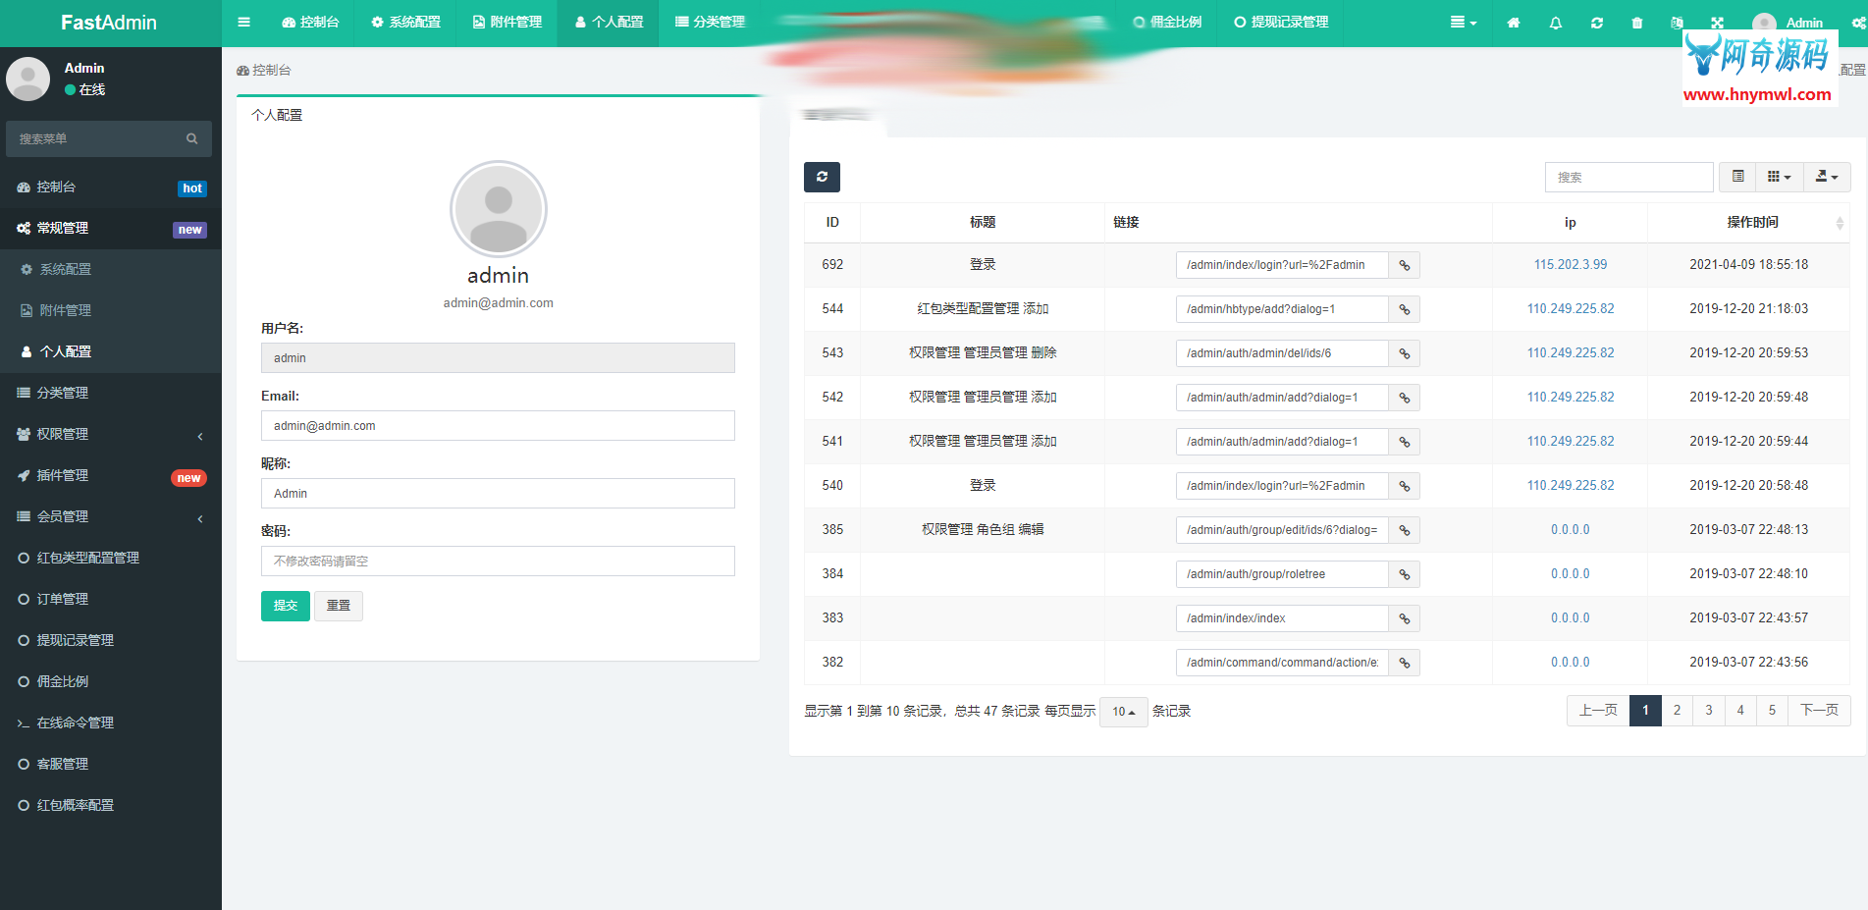Click the home icon in the top navbar

click(1514, 22)
